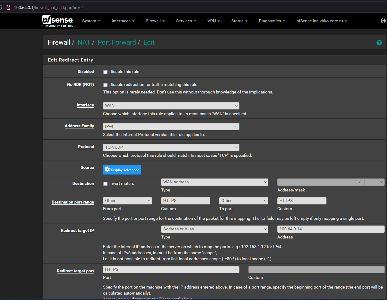Toggle the Invert match checkbox
Image resolution: width=387 pixels, height=300 pixels.
pyautogui.click(x=105, y=184)
